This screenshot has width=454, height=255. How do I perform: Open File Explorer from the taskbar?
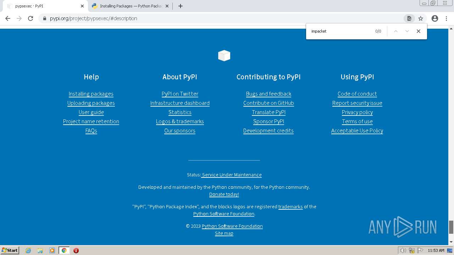tap(40, 250)
